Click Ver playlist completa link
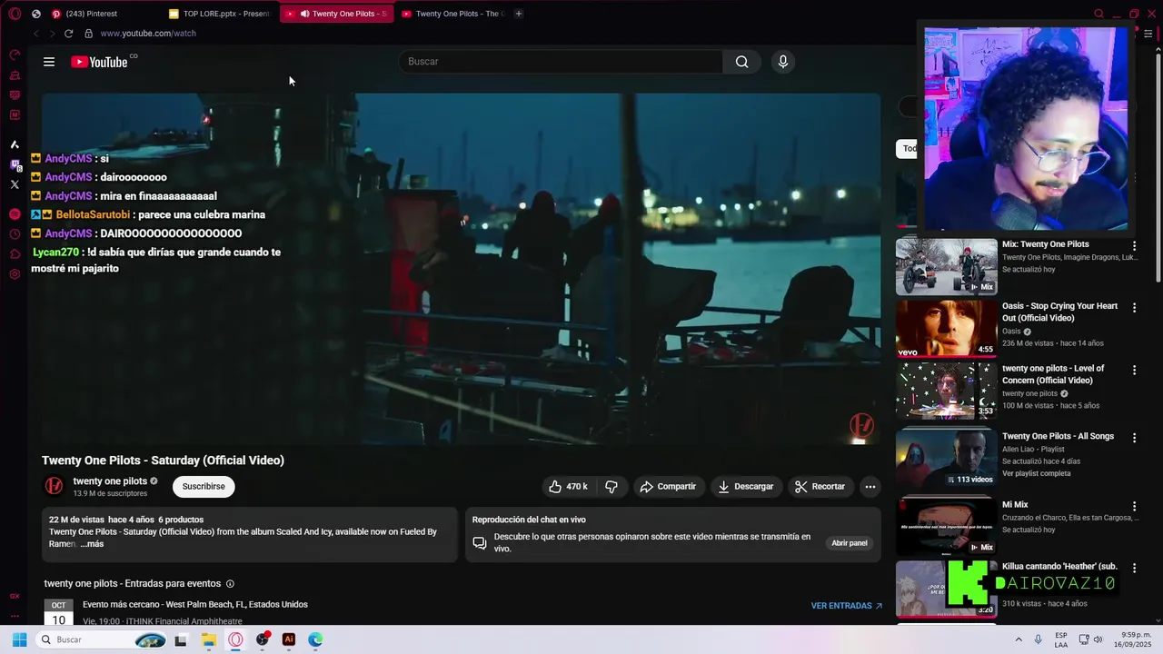The width and height of the screenshot is (1163, 654). pos(1036,473)
